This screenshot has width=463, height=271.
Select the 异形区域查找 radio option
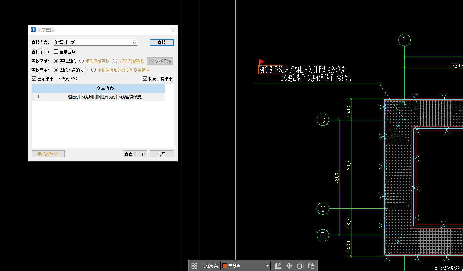click(115, 61)
